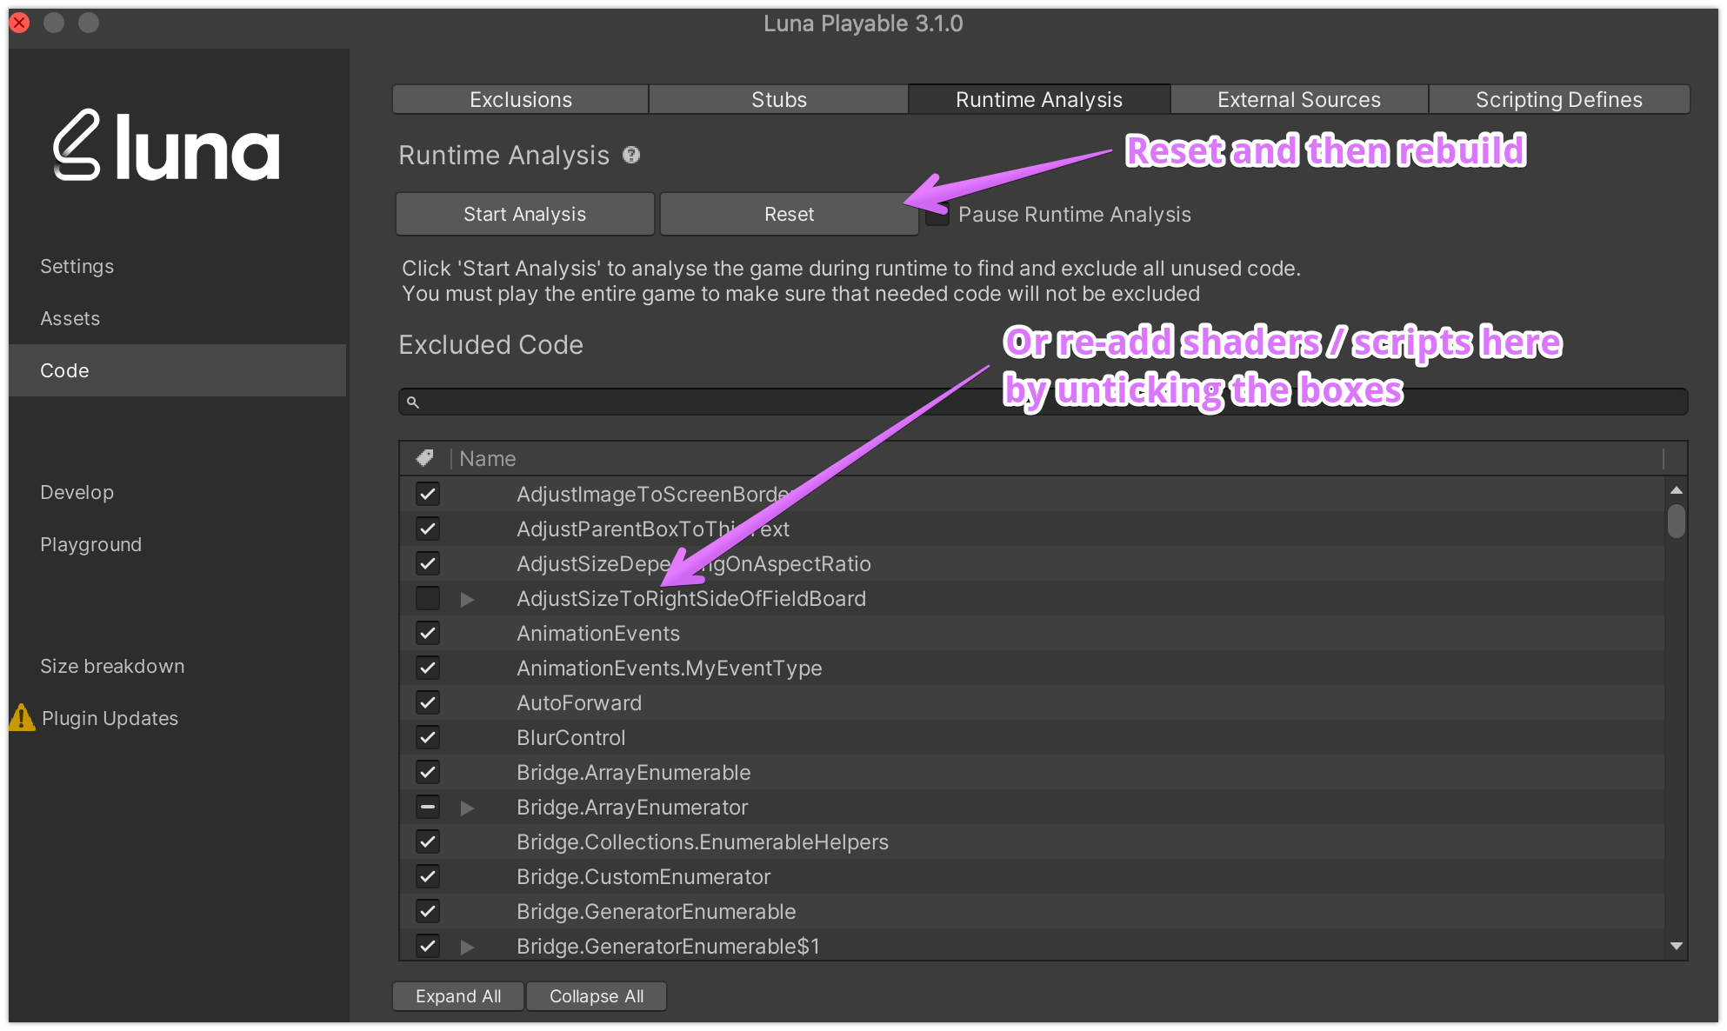Untick the BlurControl checkbox
1727x1031 pixels.
tap(428, 737)
